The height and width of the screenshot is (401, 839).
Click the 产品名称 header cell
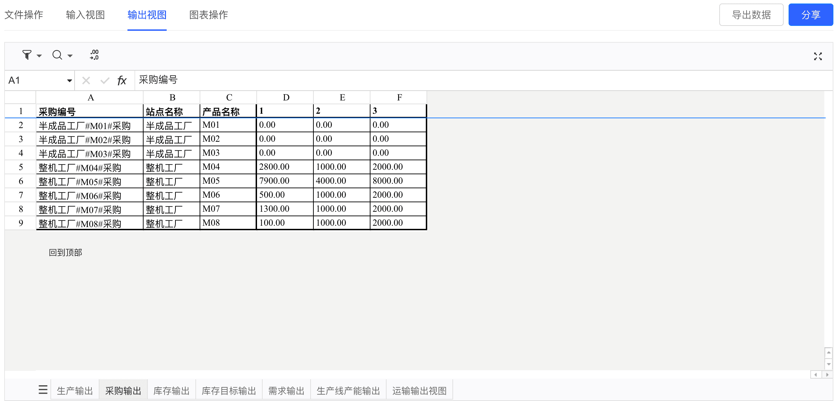tap(229, 111)
